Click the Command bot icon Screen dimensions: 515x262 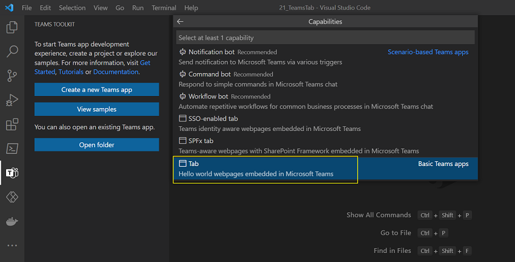click(182, 74)
